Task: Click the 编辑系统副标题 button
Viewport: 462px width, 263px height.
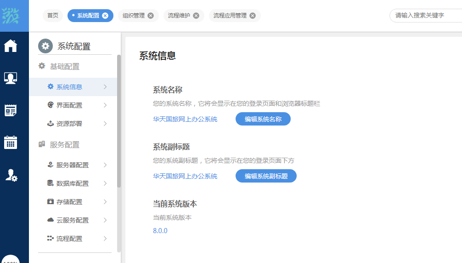Action: coord(266,176)
